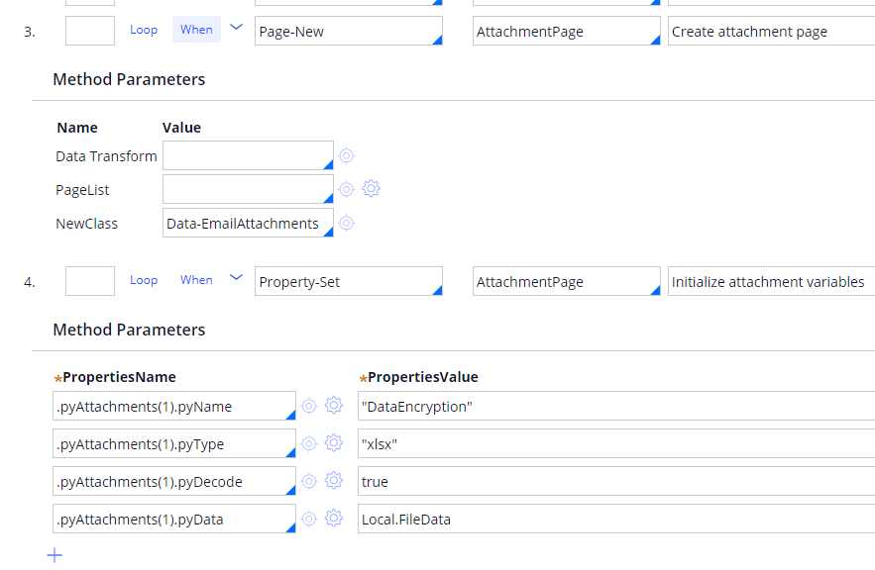The height and width of the screenshot is (570, 875).
Task: Focus the Create attachment page description field
Action: point(770,32)
